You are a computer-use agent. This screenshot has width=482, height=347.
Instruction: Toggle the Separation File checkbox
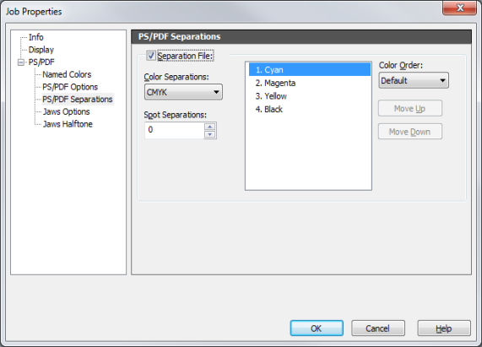tap(151, 56)
